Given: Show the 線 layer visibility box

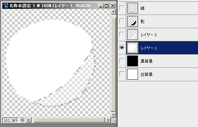Looking at the screenshot, I should point(122,8).
